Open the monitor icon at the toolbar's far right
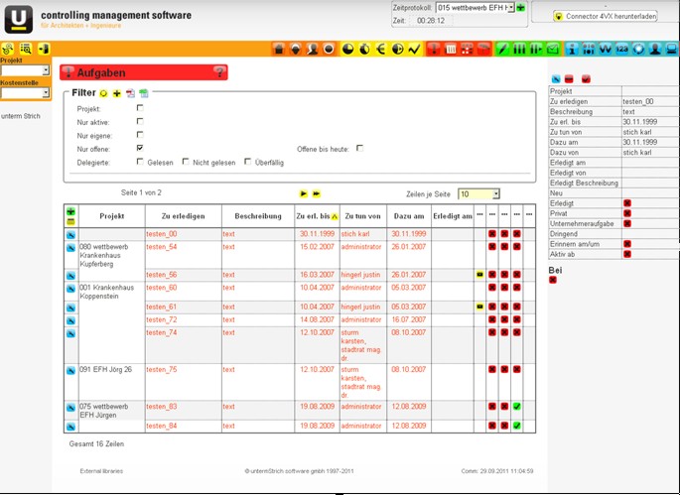Image resolution: width=680 pixels, height=495 pixels. [x=672, y=49]
